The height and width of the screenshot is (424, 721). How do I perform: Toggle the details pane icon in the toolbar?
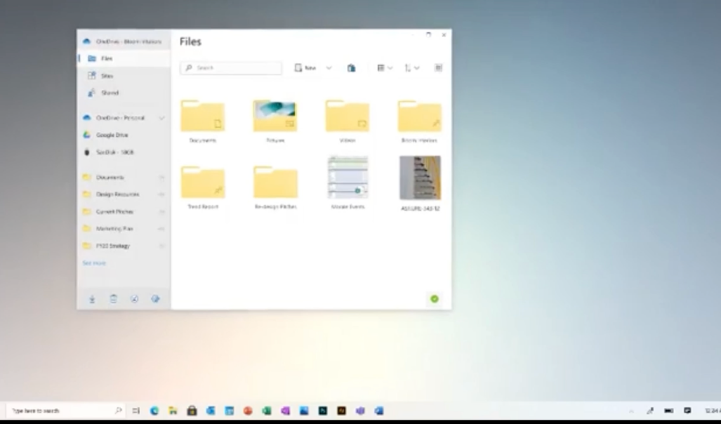(x=438, y=68)
